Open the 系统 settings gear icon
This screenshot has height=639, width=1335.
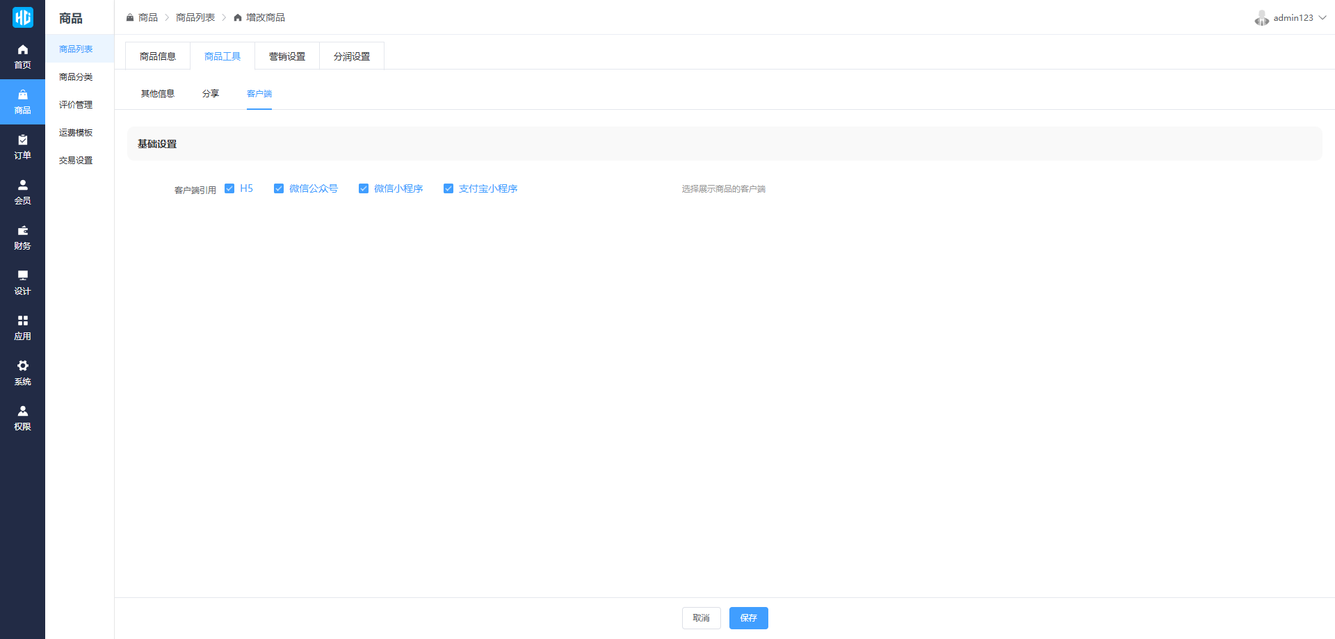coord(22,366)
